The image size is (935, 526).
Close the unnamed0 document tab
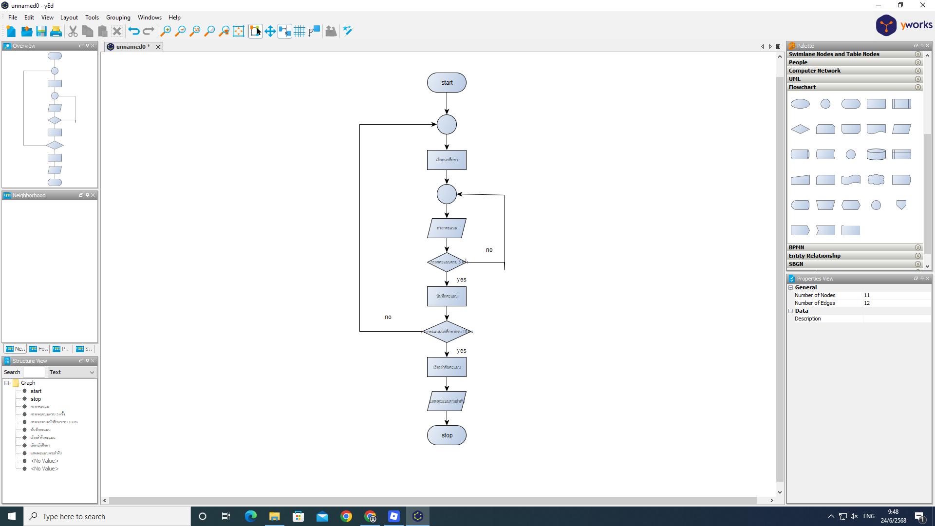[158, 47]
